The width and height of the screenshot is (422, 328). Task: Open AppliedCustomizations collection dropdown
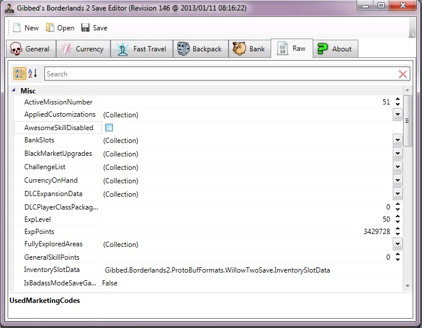pyautogui.click(x=397, y=114)
